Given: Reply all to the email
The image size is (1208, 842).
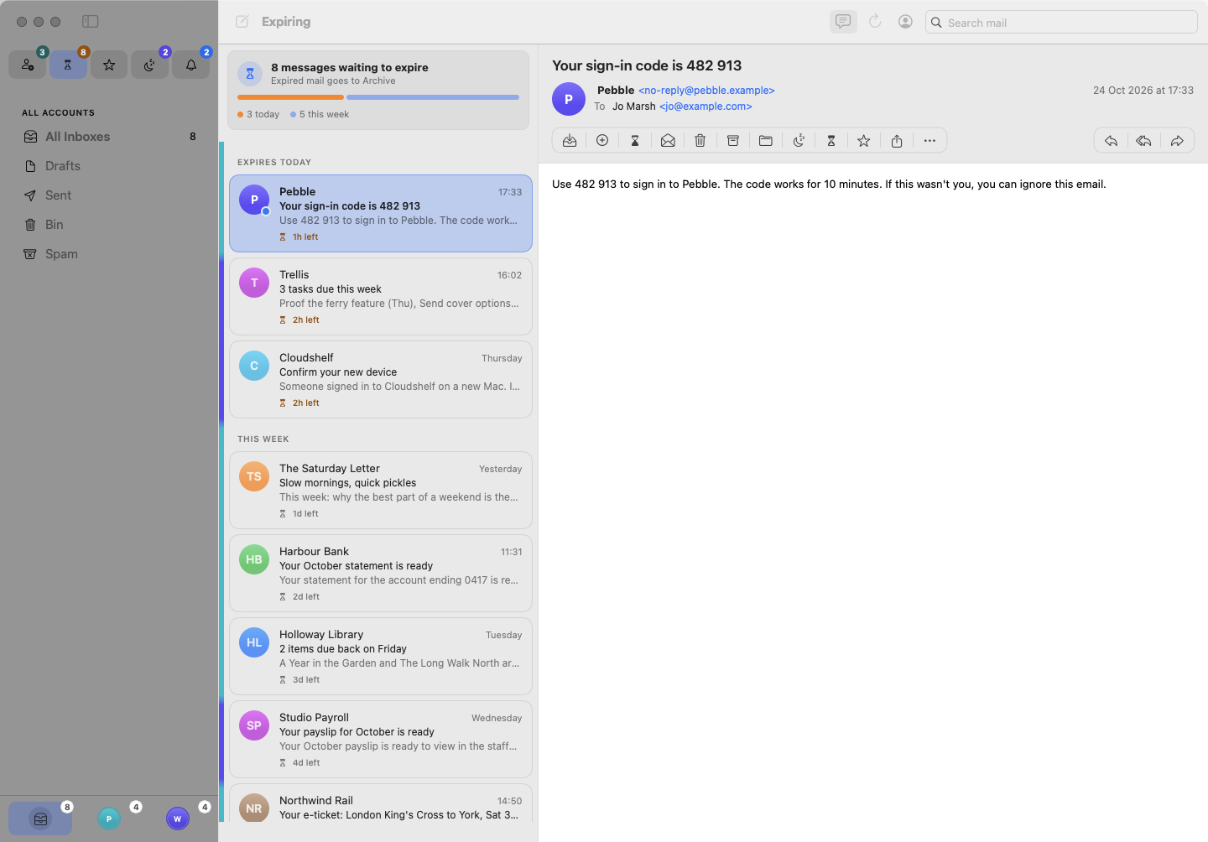Looking at the screenshot, I should [1143, 141].
